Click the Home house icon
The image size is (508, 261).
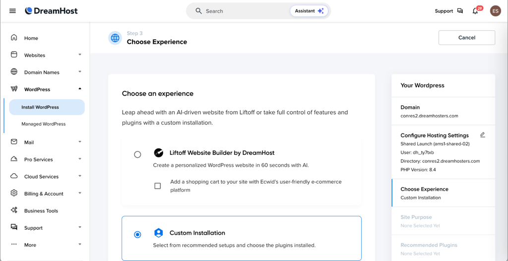tap(14, 38)
